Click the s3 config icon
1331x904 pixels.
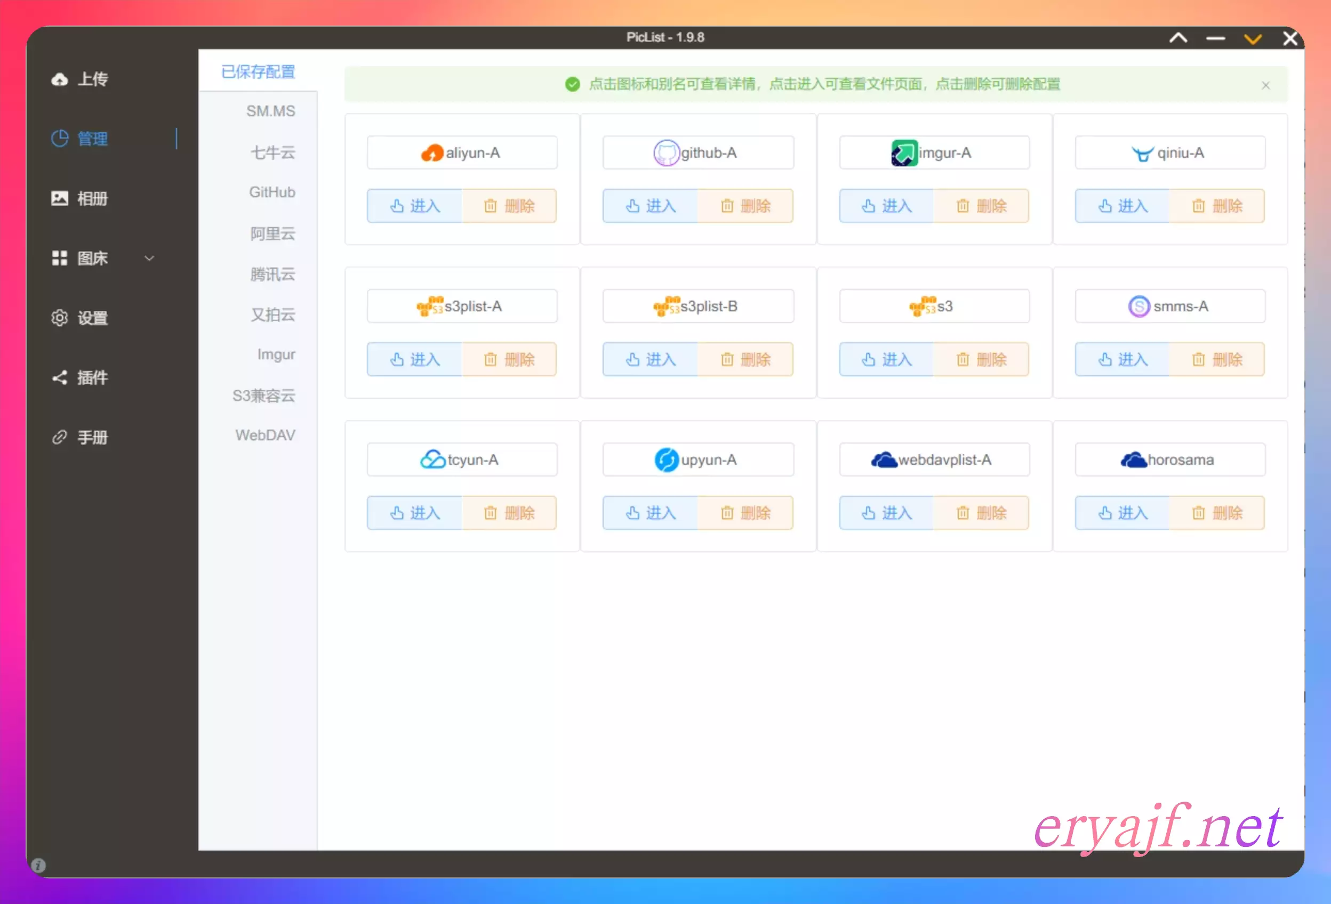(923, 306)
